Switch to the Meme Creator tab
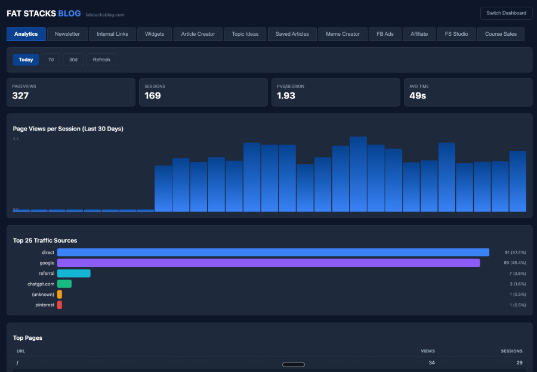Image resolution: width=537 pixels, height=372 pixels. (x=342, y=34)
